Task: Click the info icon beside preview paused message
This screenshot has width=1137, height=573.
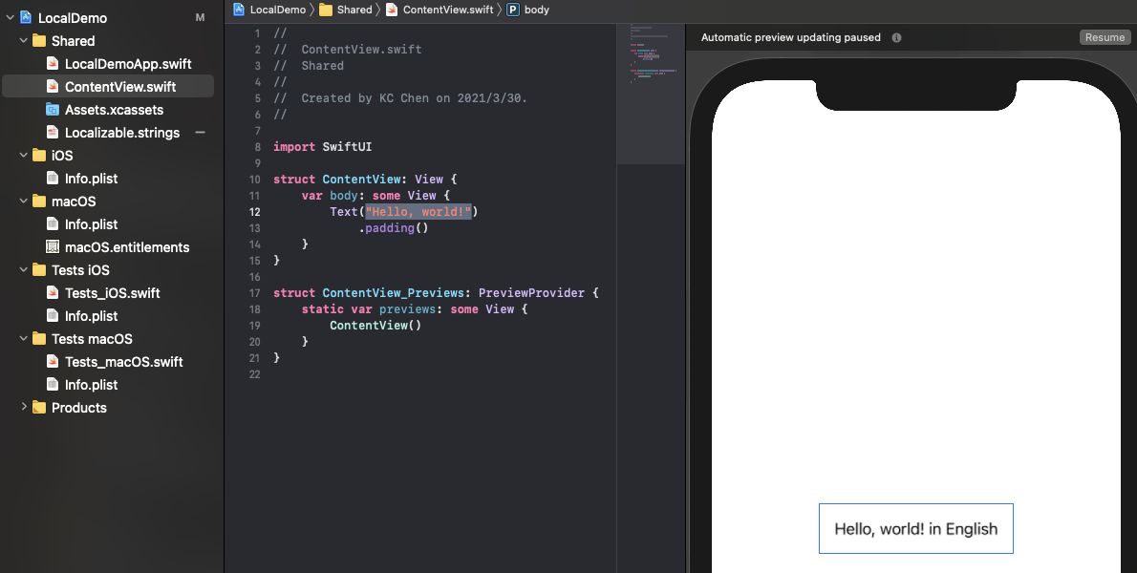Action: pyautogui.click(x=897, y=37)
